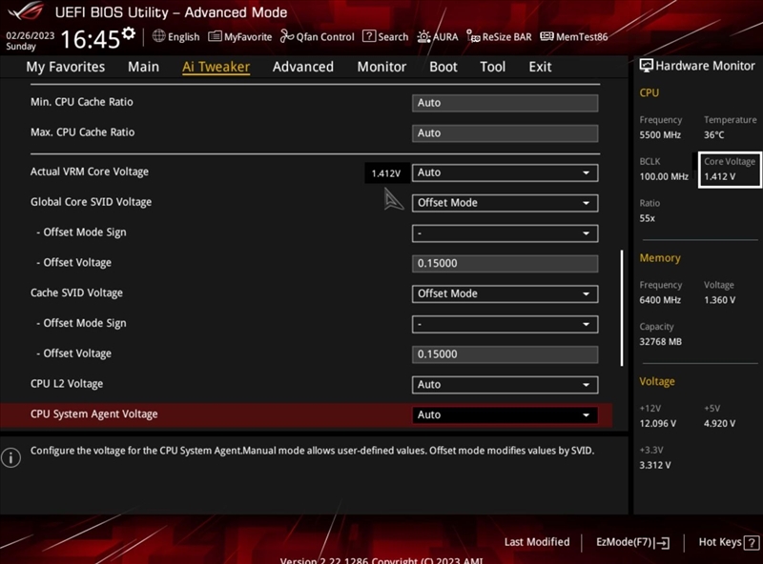
Task: Click the EzMode exit arrow icon
Action: [662, 543]
